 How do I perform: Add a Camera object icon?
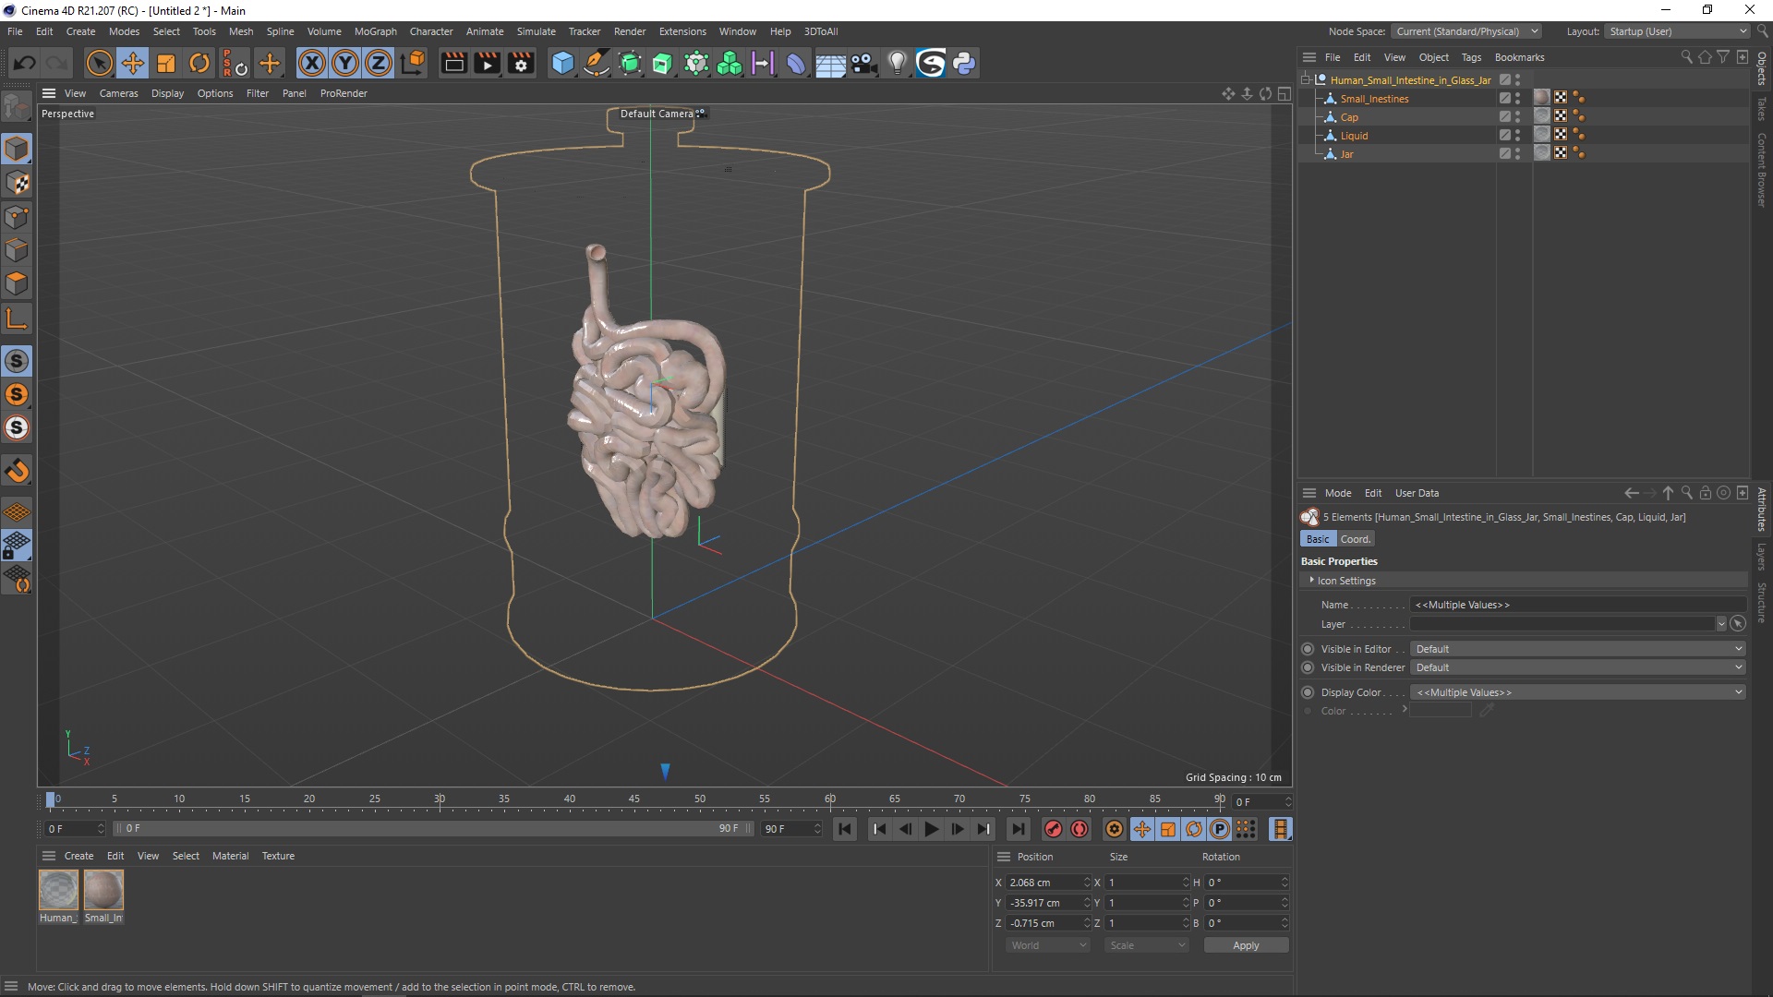[863, 63]
